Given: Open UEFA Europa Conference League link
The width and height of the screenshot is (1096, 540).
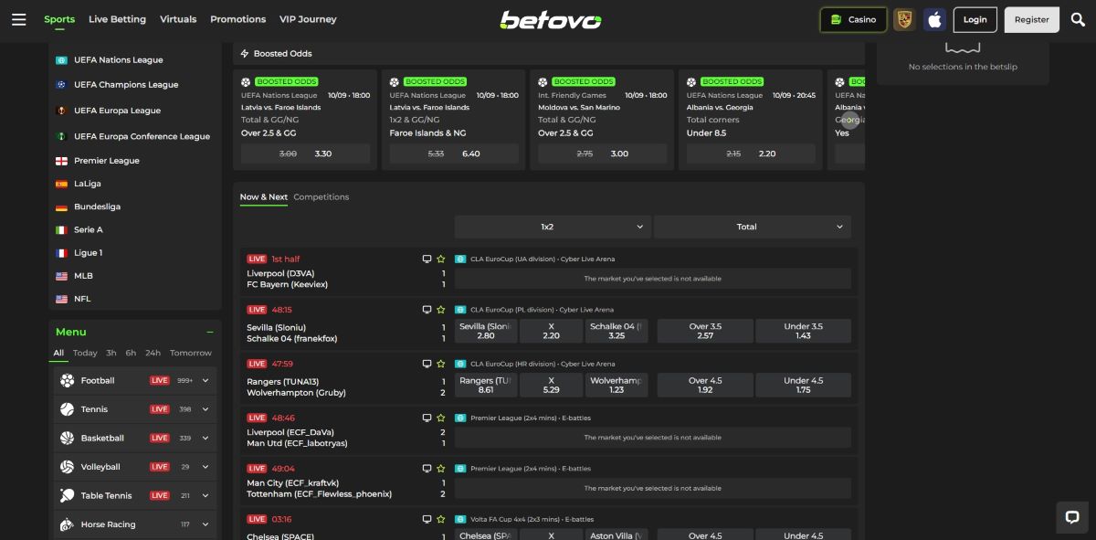Looking at the screenshot, I should (x=142, y=136).
